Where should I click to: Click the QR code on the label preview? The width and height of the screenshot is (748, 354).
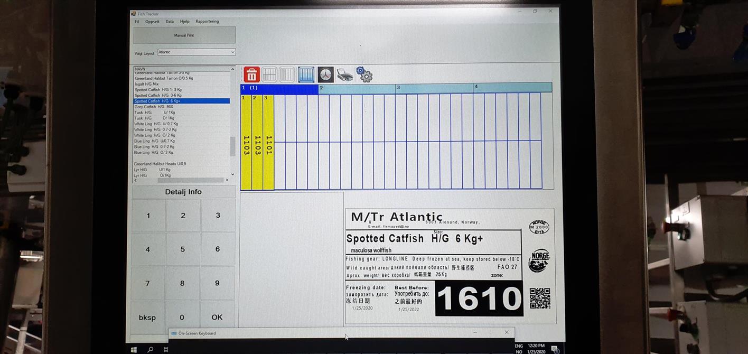coord(539,298)
